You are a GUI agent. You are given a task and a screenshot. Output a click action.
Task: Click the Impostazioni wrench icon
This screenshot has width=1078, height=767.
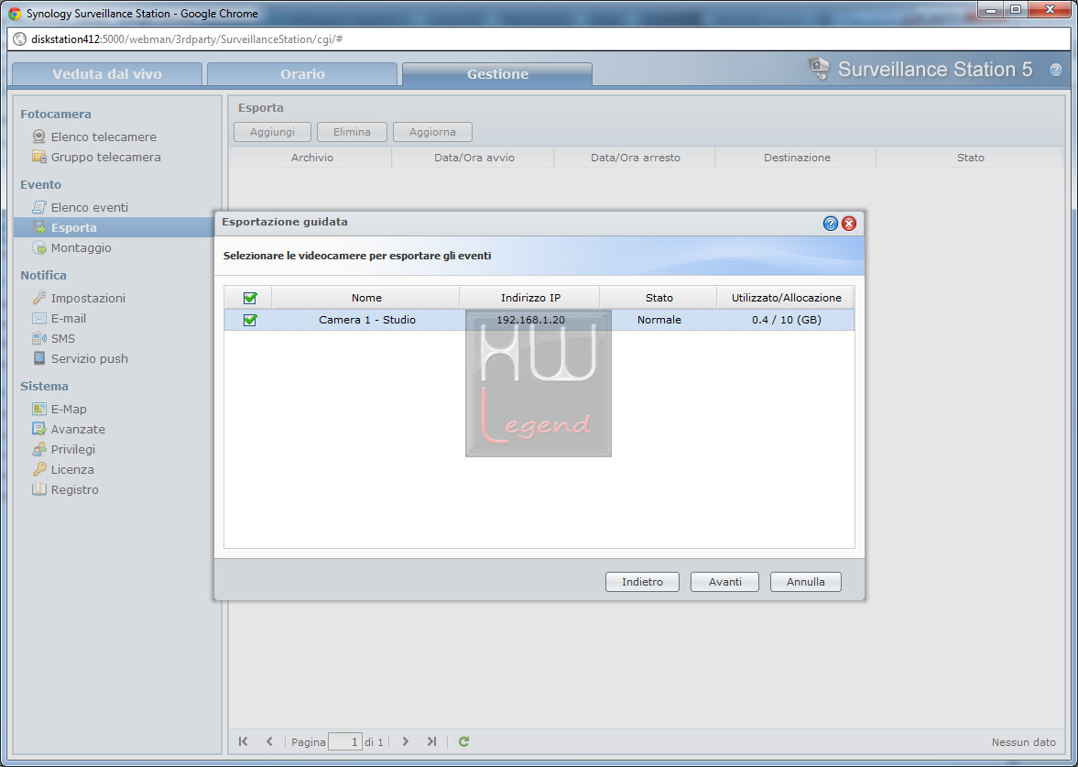39,298
